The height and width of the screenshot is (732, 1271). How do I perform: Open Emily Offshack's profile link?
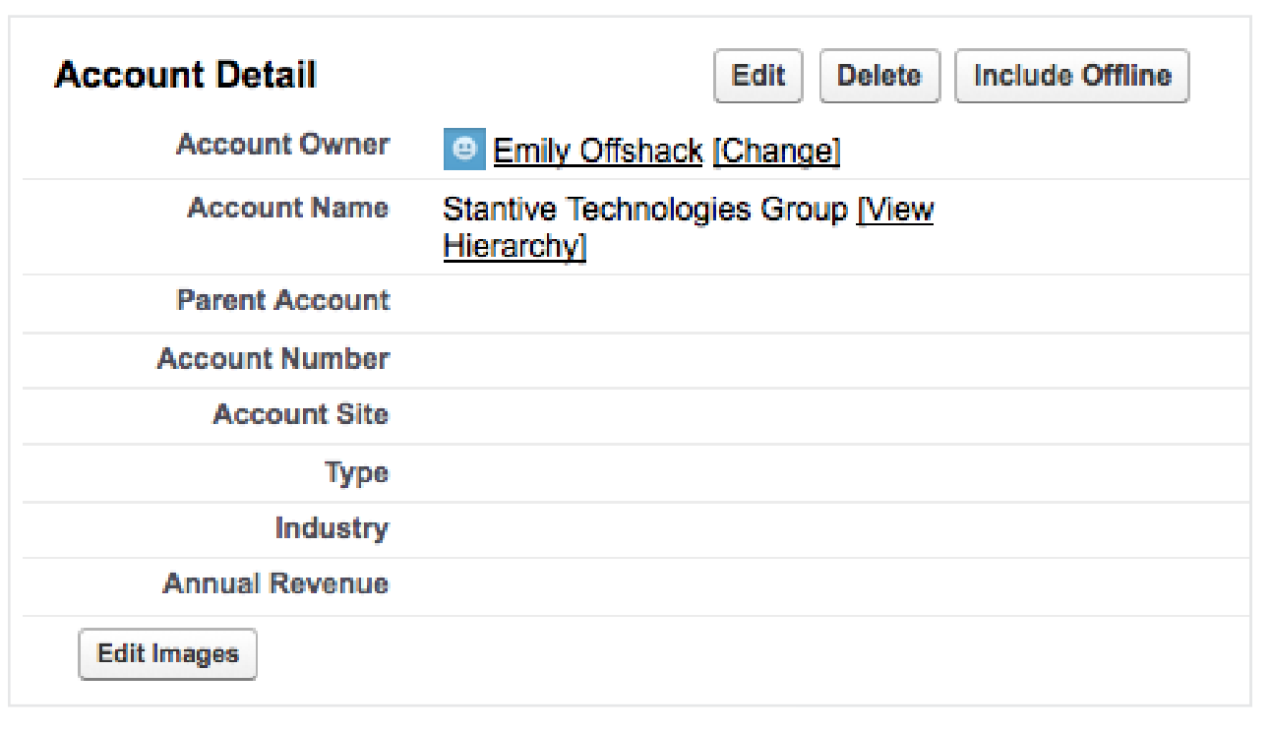tap(597, 151)
